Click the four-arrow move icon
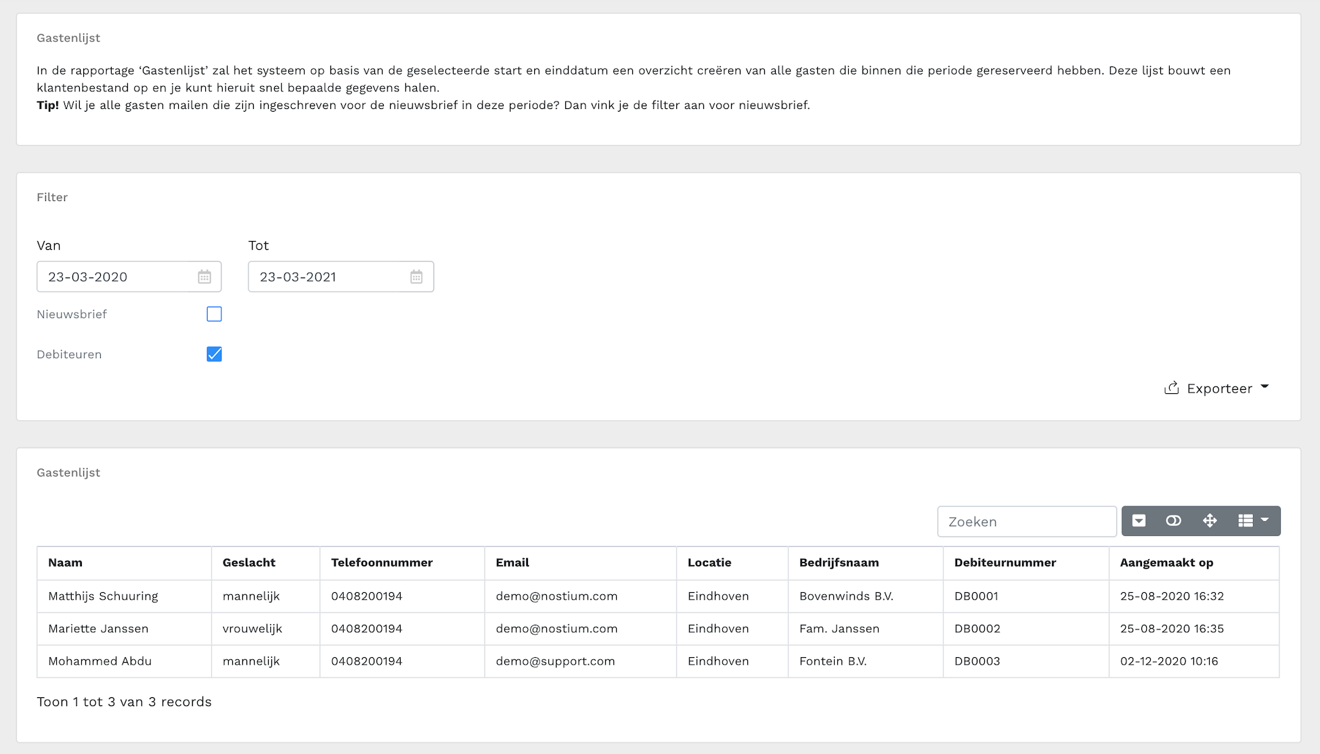Screen dimensions: 1320x754 (x=1210, y=520)
